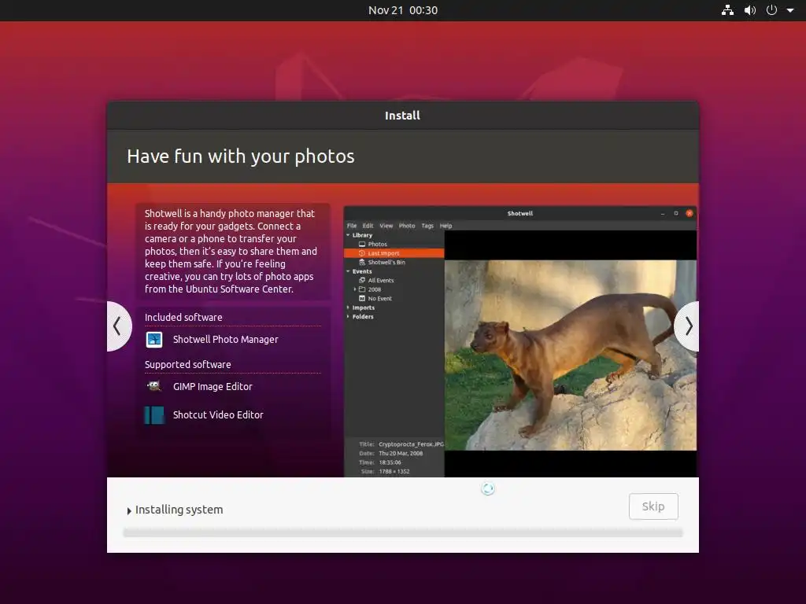Viewport: 806px width, 604px height.
Task: Advance to next slide with right arrow
Action: tap(687, 326)
